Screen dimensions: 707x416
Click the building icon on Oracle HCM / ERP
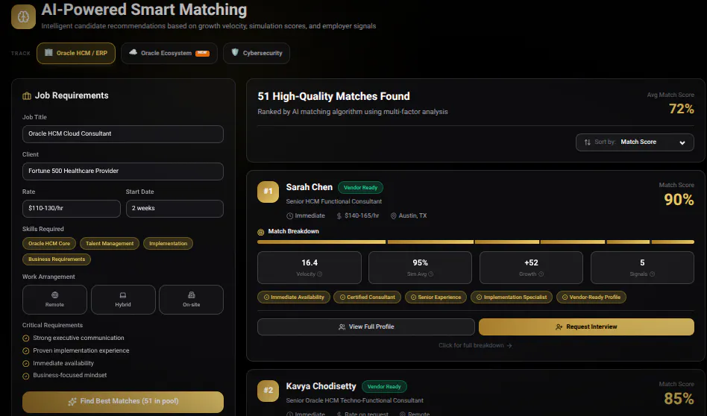pyautogui.click(x=48, y=53)
